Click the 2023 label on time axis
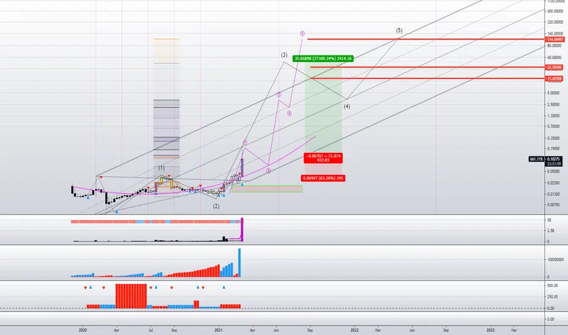The image size is (568, 335). click(491, 330)
